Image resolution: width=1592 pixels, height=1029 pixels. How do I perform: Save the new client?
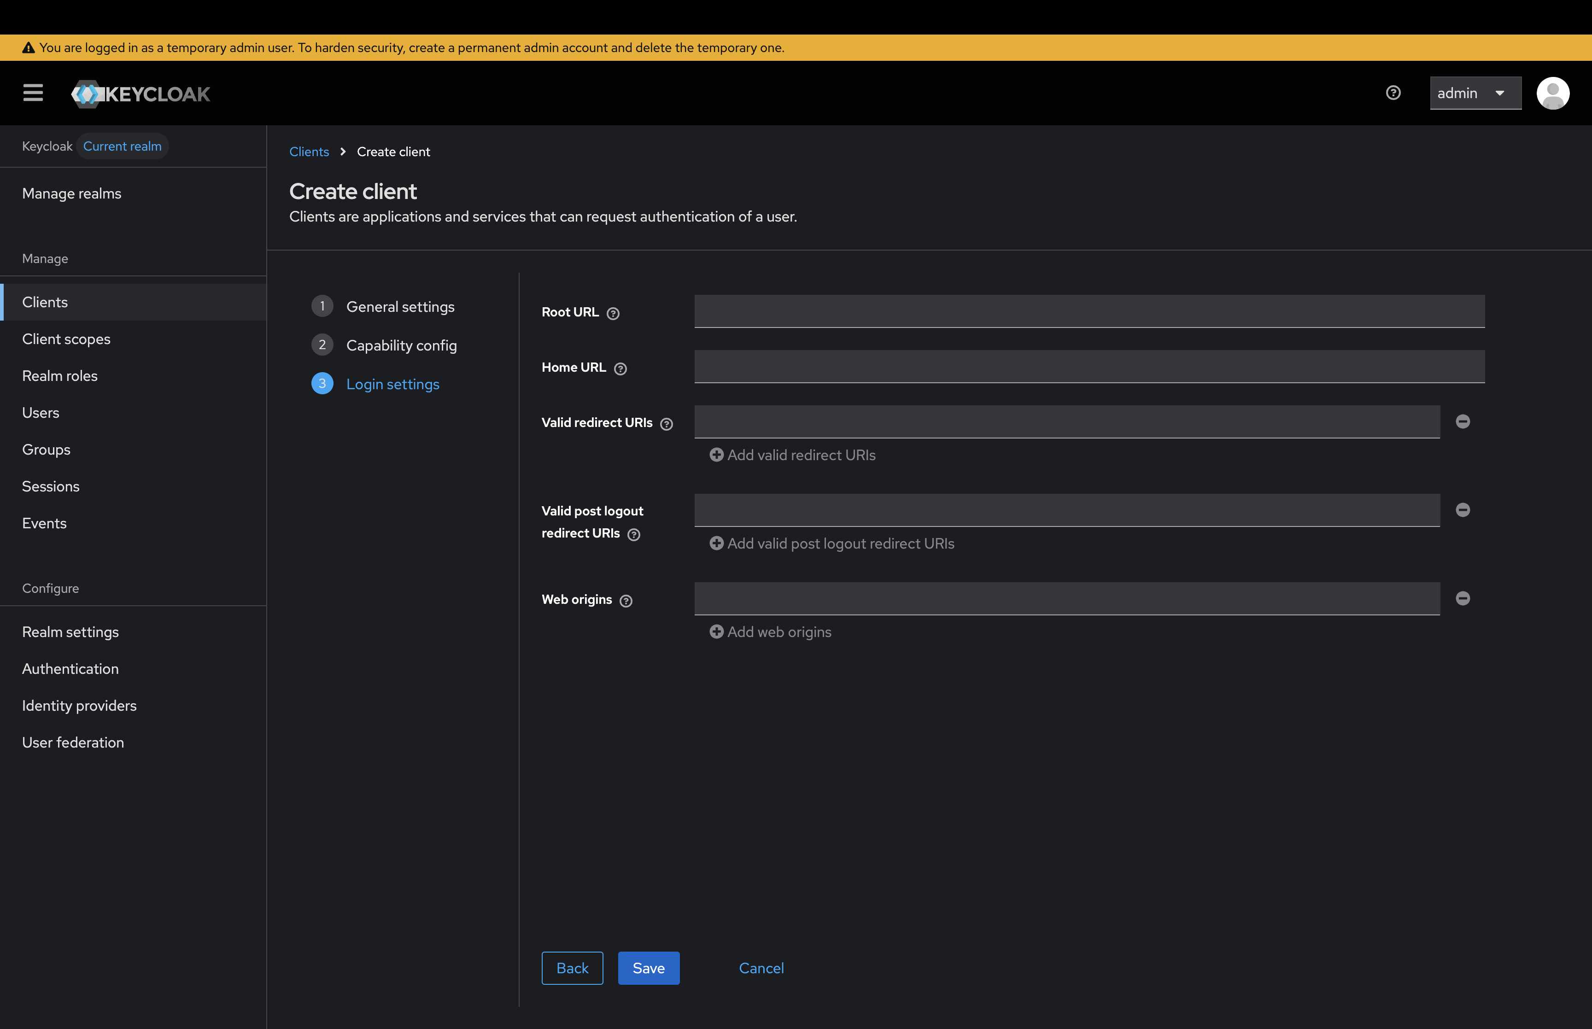point(648,968)
